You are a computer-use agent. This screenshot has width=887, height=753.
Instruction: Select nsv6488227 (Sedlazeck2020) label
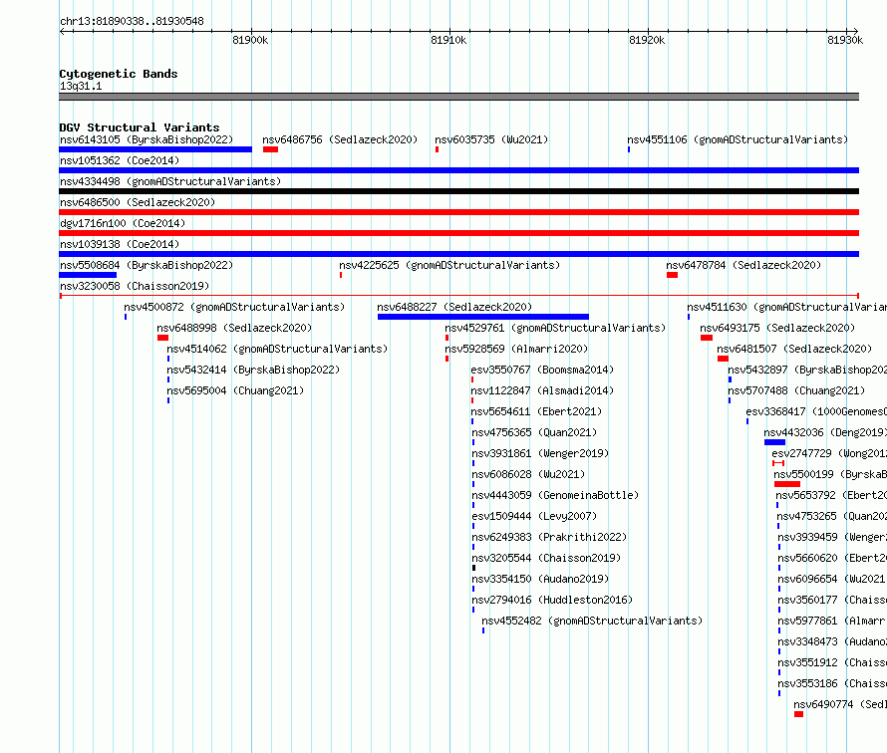[454, 307]
